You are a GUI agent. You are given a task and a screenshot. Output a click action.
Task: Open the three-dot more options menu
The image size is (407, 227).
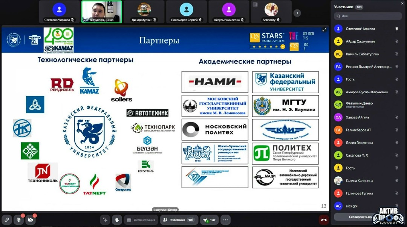click(225, 220)
